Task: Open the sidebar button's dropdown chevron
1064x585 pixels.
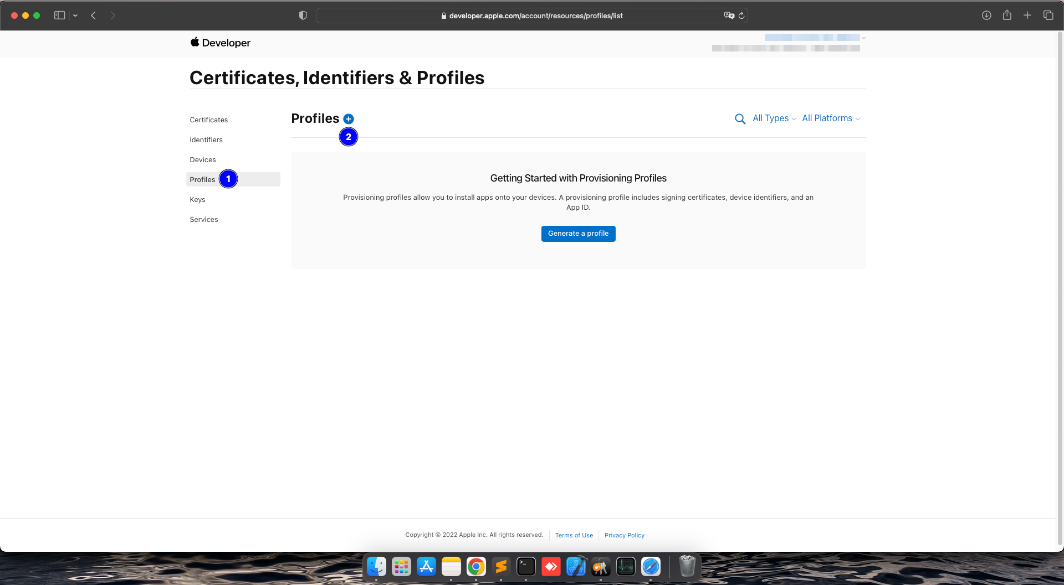Action: (x=75, y=15)
